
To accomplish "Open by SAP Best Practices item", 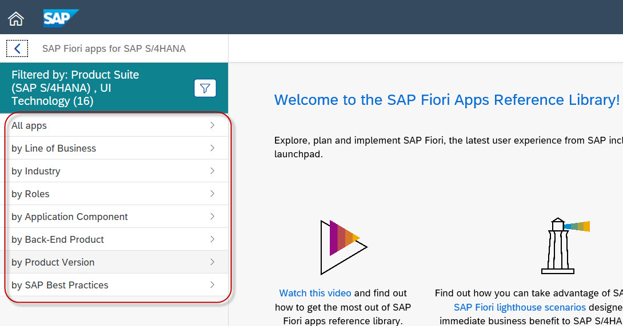I will [x=114, y=285].
